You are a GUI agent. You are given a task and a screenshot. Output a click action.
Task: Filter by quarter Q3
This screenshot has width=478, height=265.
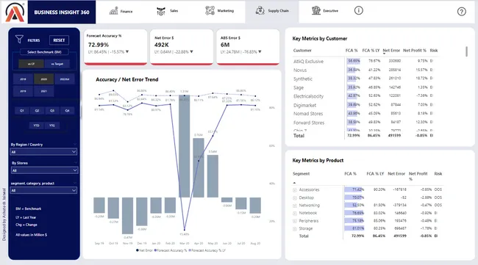[x=52, y=110]
